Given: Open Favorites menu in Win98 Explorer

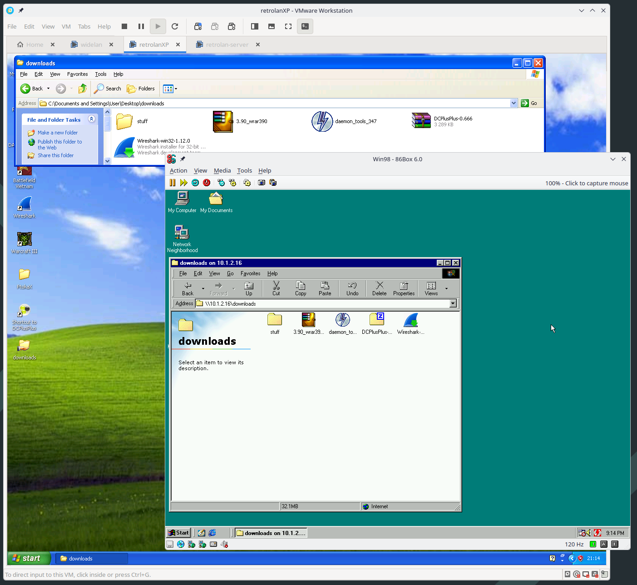Looking at the screenshot, I should coord(250,273).
